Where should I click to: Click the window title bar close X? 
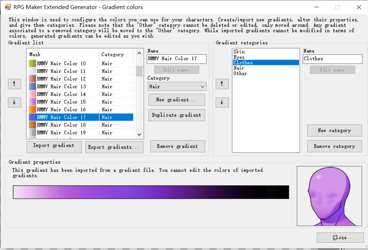[x=359, y=7]
